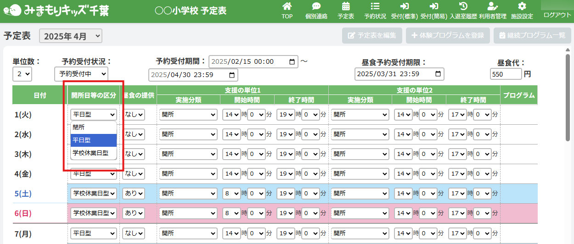Click the 予定表を編集 button
Screen dimensions: 574x244
coord(372,35)
